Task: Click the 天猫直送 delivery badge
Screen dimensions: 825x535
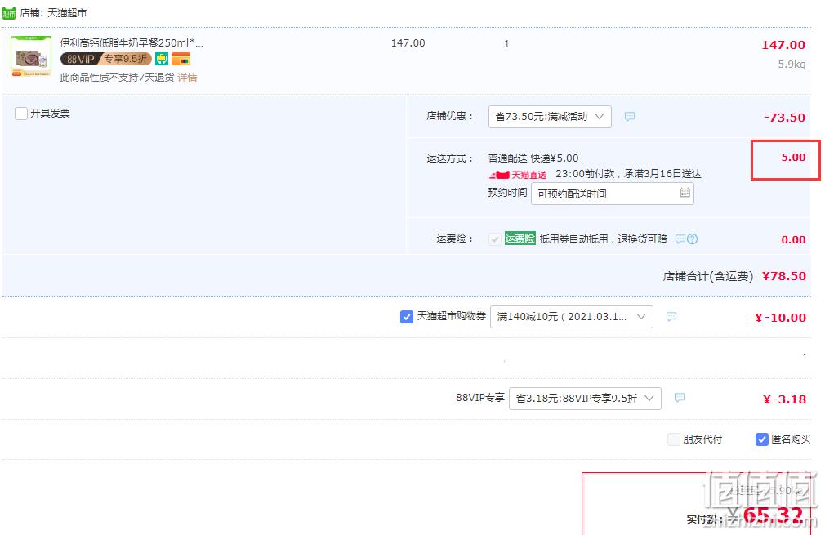Action: [518, 175]
